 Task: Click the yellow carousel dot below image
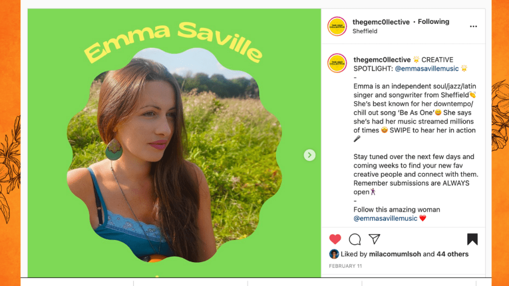(157, 276)
